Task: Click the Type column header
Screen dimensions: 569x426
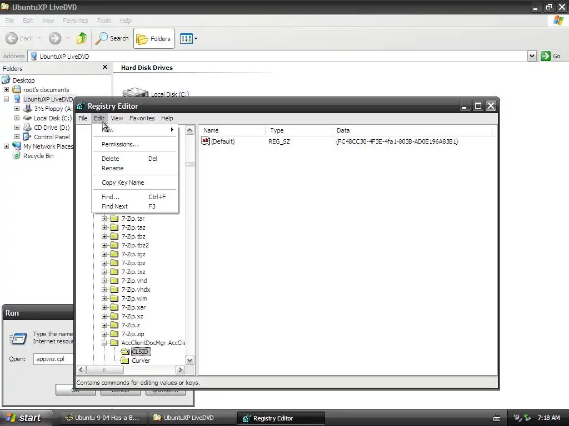Action: click(x=298, y=130)
